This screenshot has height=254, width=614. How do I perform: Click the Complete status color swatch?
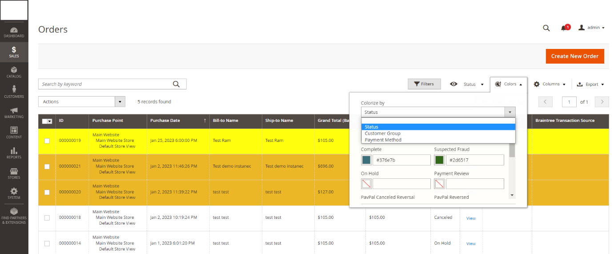[366, 160]
